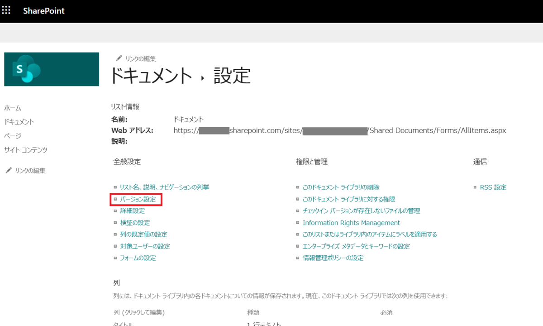This screenshot has height=326, width=543.
Task: Open 詳細設定 link
Action: (x=132, y=211)
